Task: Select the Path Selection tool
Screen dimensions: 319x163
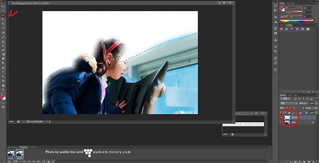Action: [3, 76]
